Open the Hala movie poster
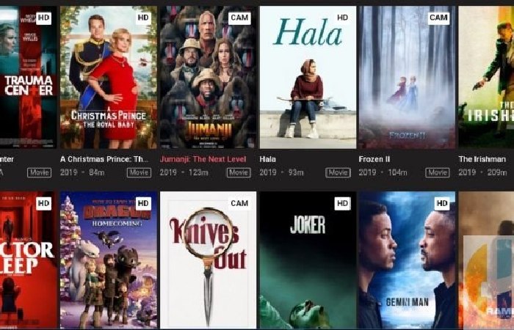 308,77
